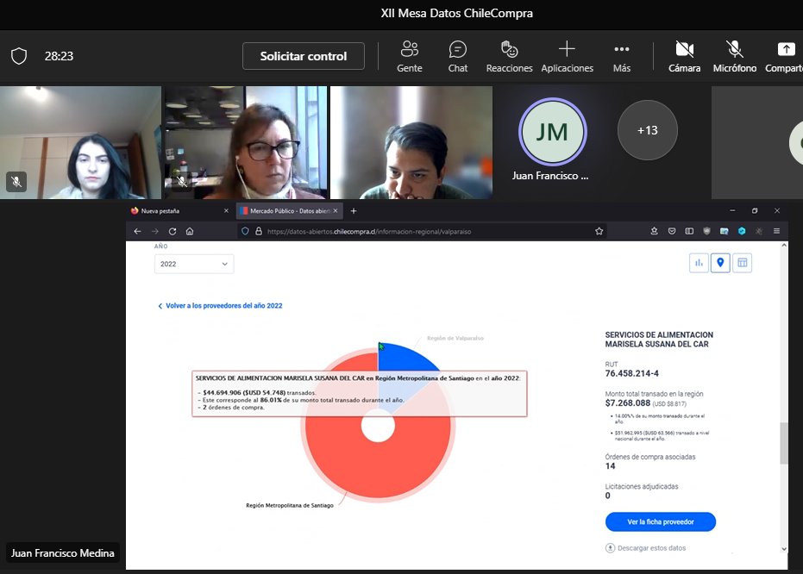
Task: Open the meeting Chat
Action: click(457, 57)
